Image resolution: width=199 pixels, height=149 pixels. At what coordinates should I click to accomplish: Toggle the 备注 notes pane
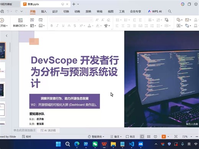pyautogui.click(x=116, y=137)
